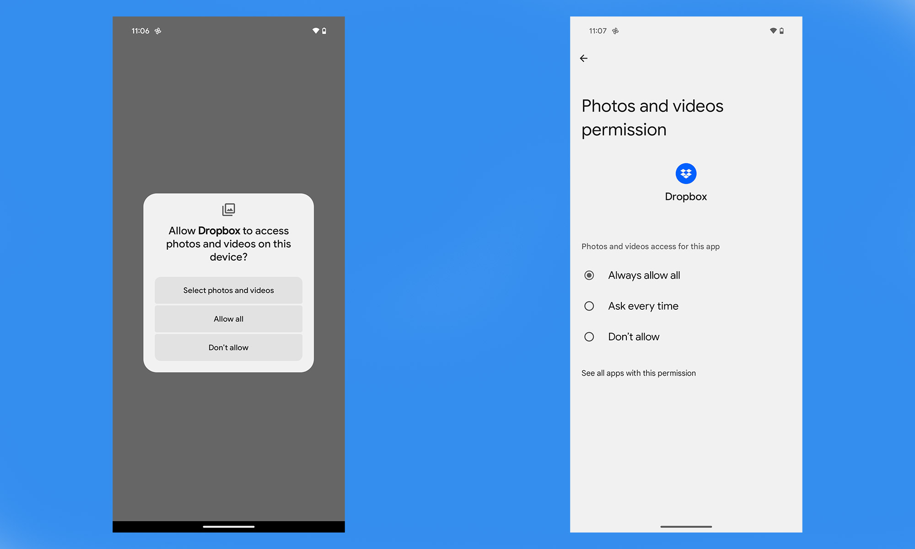Click the Dropbox app icon
This screenshot has width=915, height=549.
click(x=686, y=173)
